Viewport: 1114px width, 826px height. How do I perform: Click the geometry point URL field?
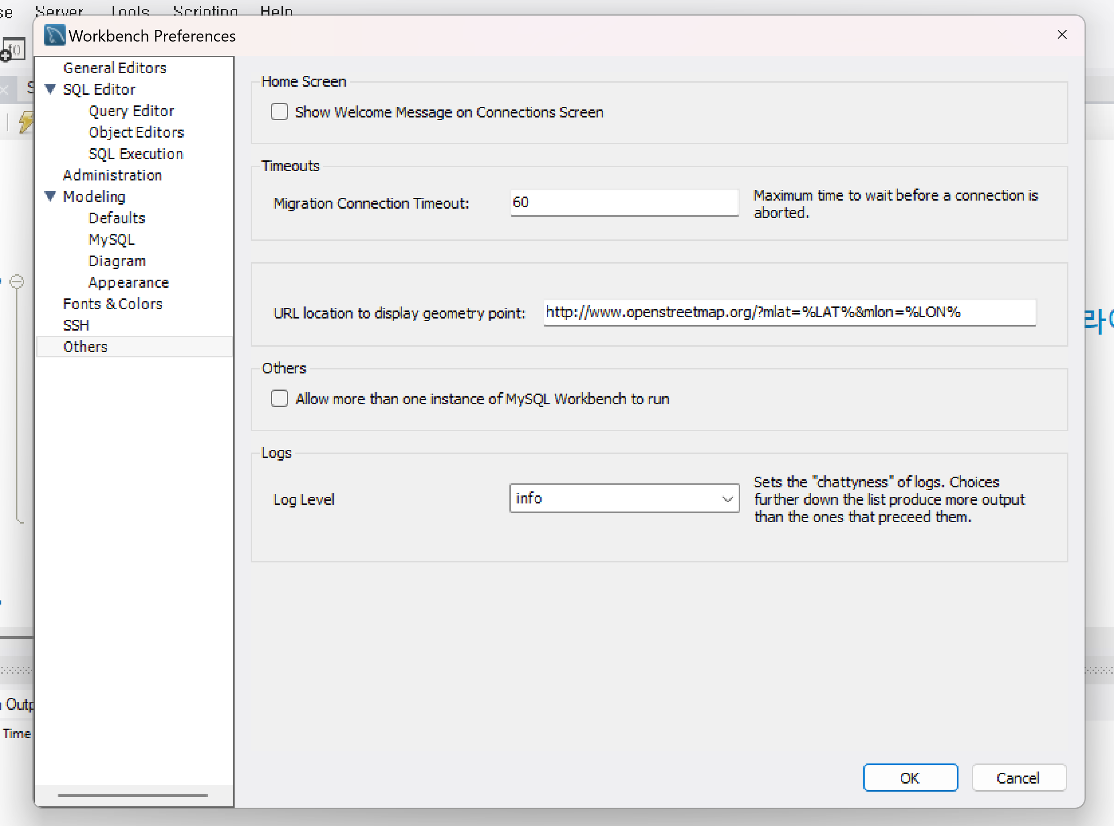pos(789,313)
